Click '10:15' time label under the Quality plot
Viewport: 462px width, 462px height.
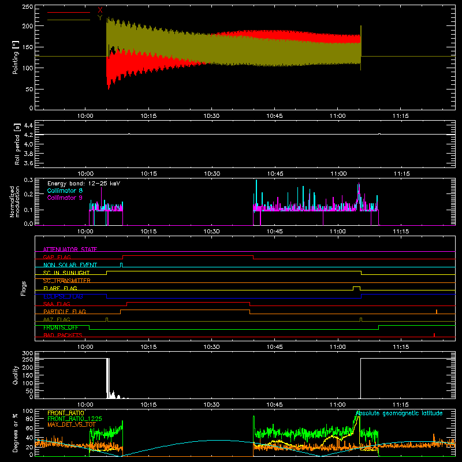point(148,405)
